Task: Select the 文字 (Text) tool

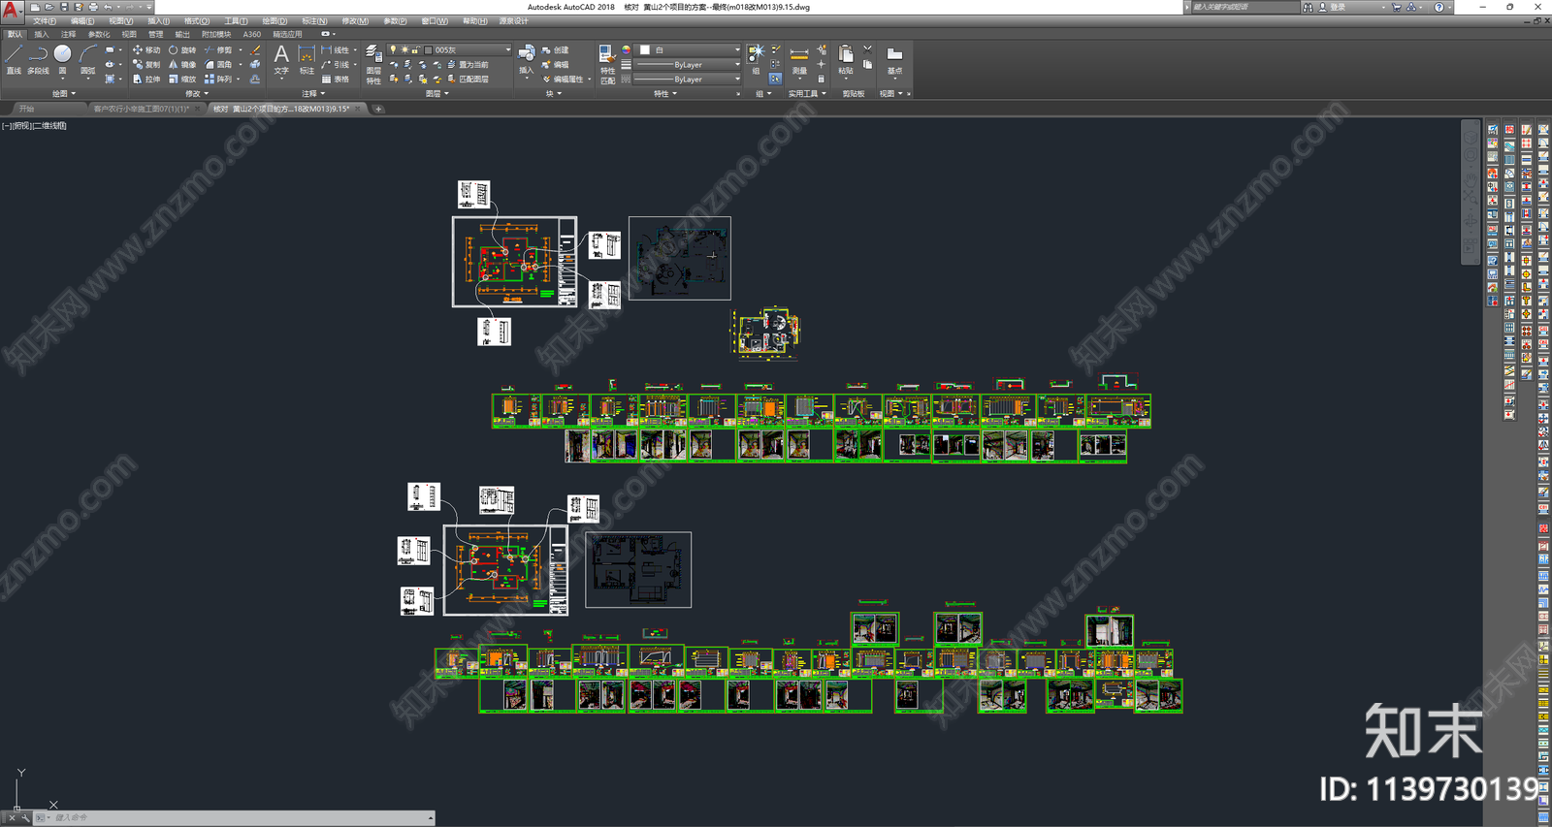Action: tap(281, 59)
